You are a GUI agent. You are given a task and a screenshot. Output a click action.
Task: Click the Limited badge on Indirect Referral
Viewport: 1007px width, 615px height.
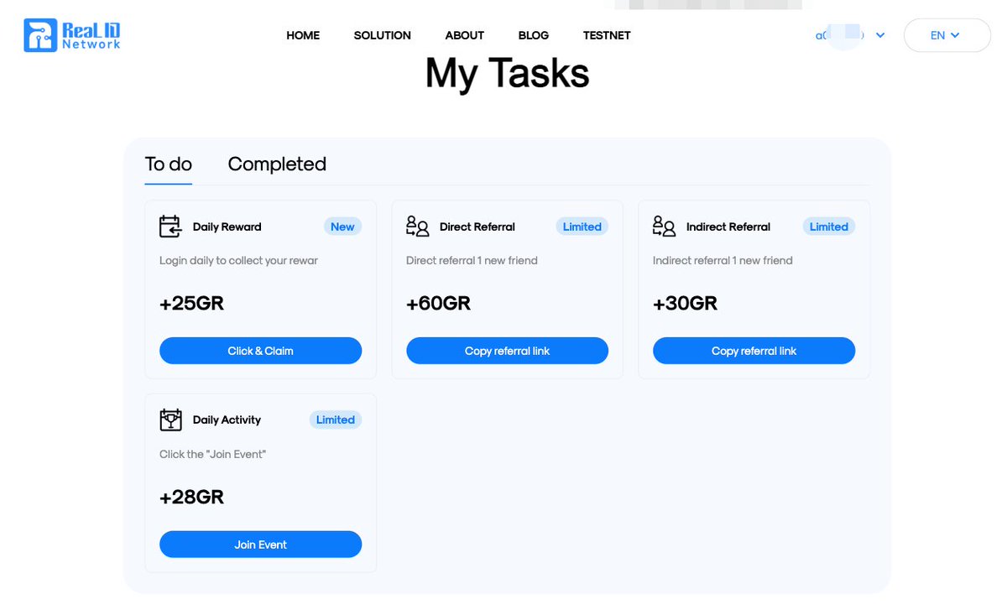(x=828, y=227)
